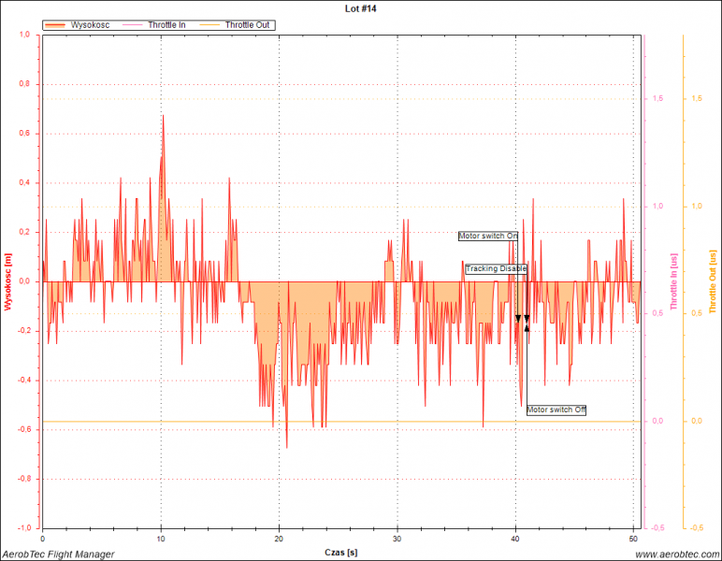Click the Throttle In [us] axis label
Viewport: 722px width, 561px height.
coord(674,281)
